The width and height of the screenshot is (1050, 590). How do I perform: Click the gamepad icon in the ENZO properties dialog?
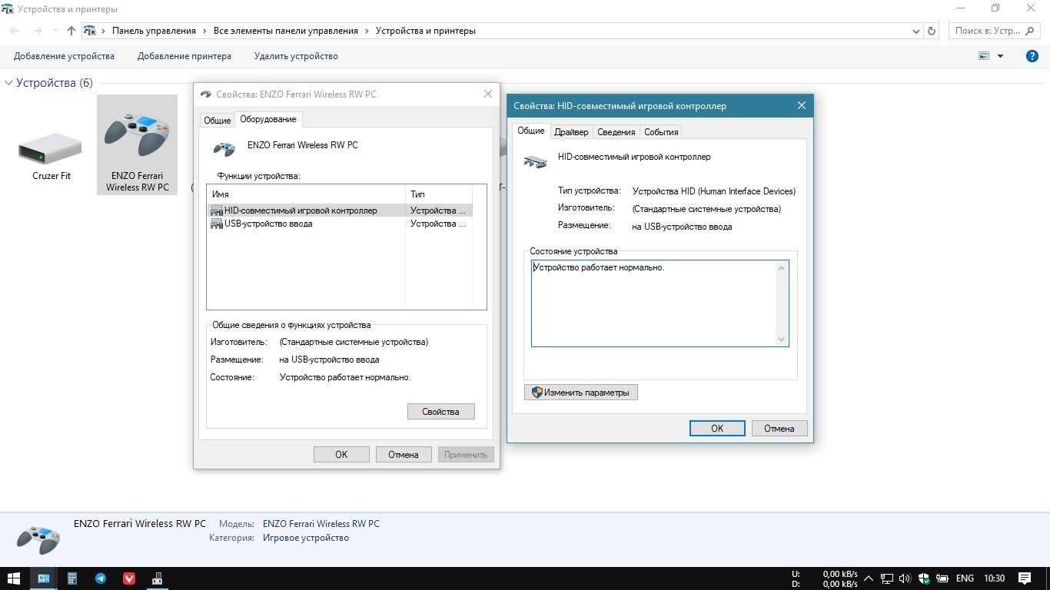click(x=224, y=148)
